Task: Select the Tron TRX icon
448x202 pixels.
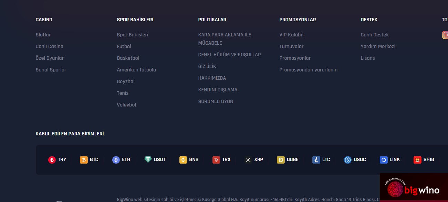Action: (x=216, y=160)
